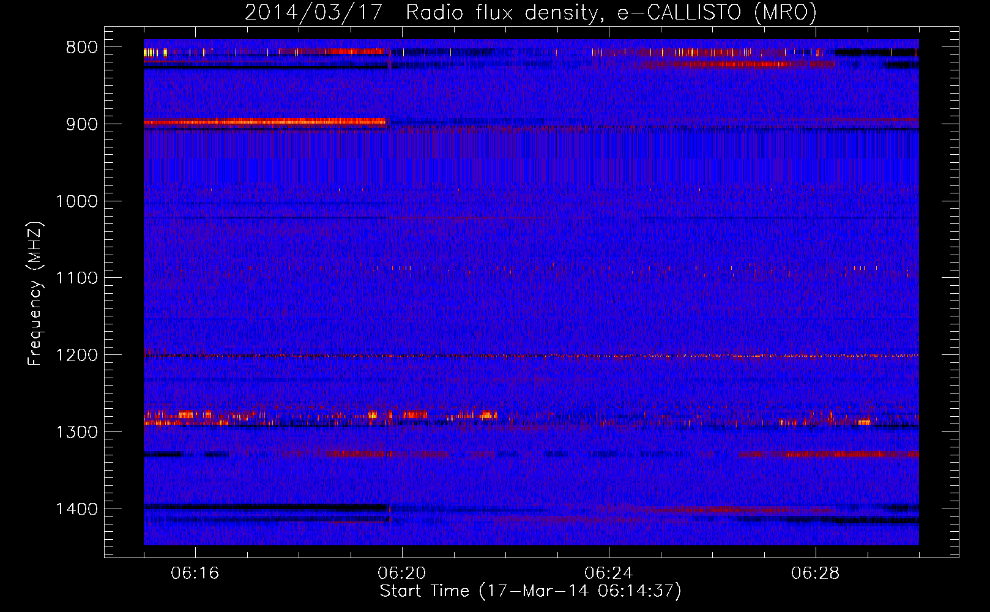Click the 1300 frequency tick label
The width and height of the screenshot is (990, 612).
[x=76, y=433]
